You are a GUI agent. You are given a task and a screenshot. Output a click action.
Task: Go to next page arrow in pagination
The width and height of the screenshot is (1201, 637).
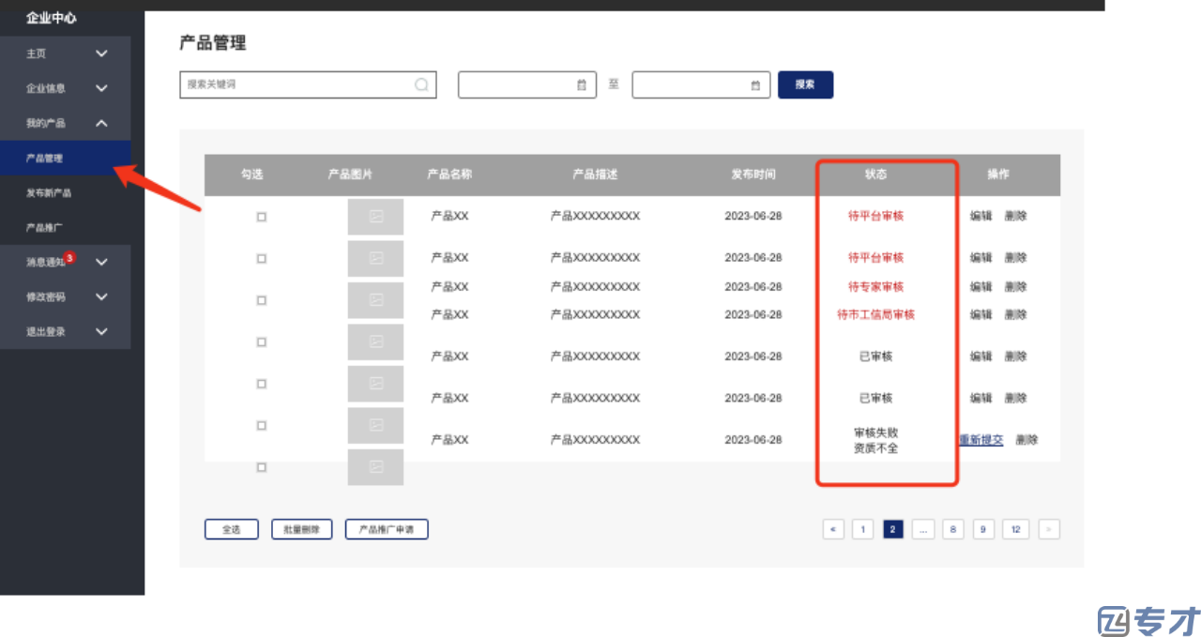tap(1049, 530)
